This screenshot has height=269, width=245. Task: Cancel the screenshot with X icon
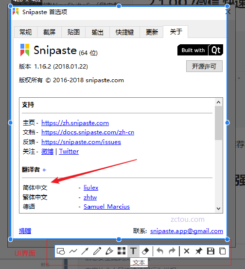[187, 251]
